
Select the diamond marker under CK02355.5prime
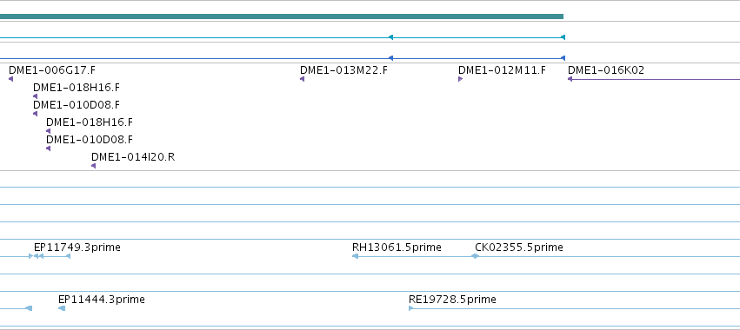pos(476,256)
